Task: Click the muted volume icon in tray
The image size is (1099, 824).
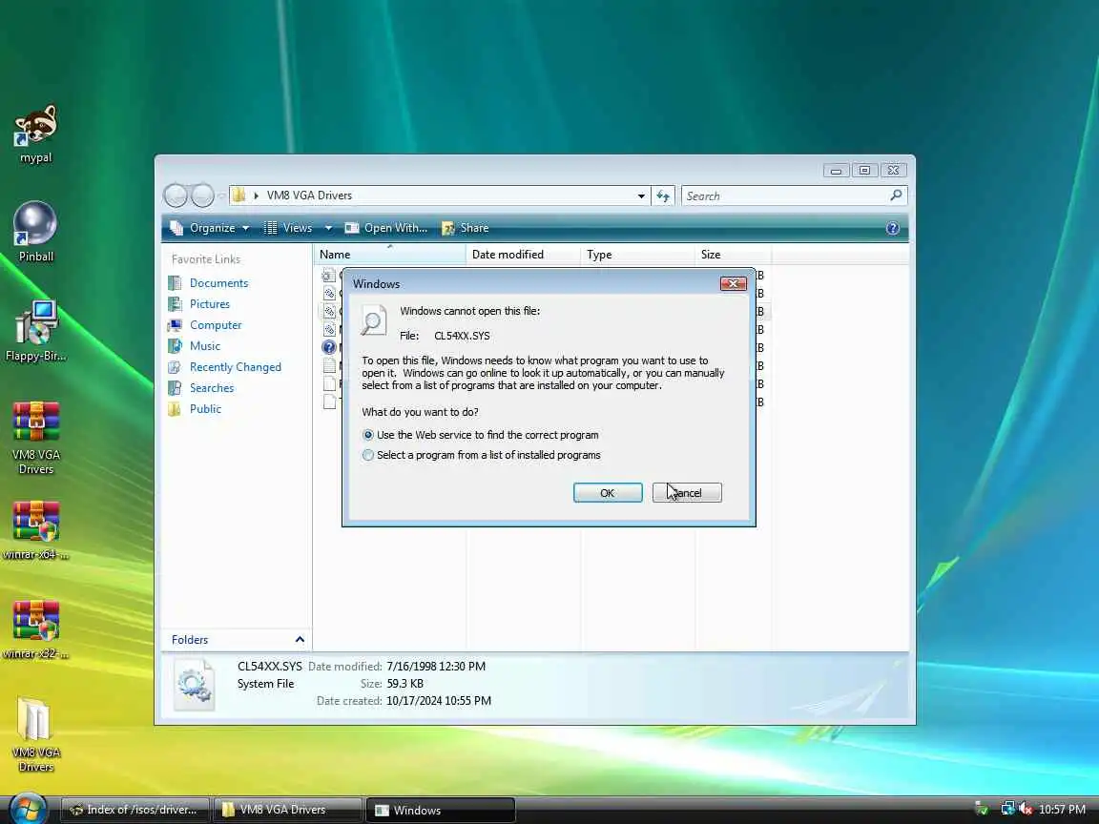Action: 1026,810
